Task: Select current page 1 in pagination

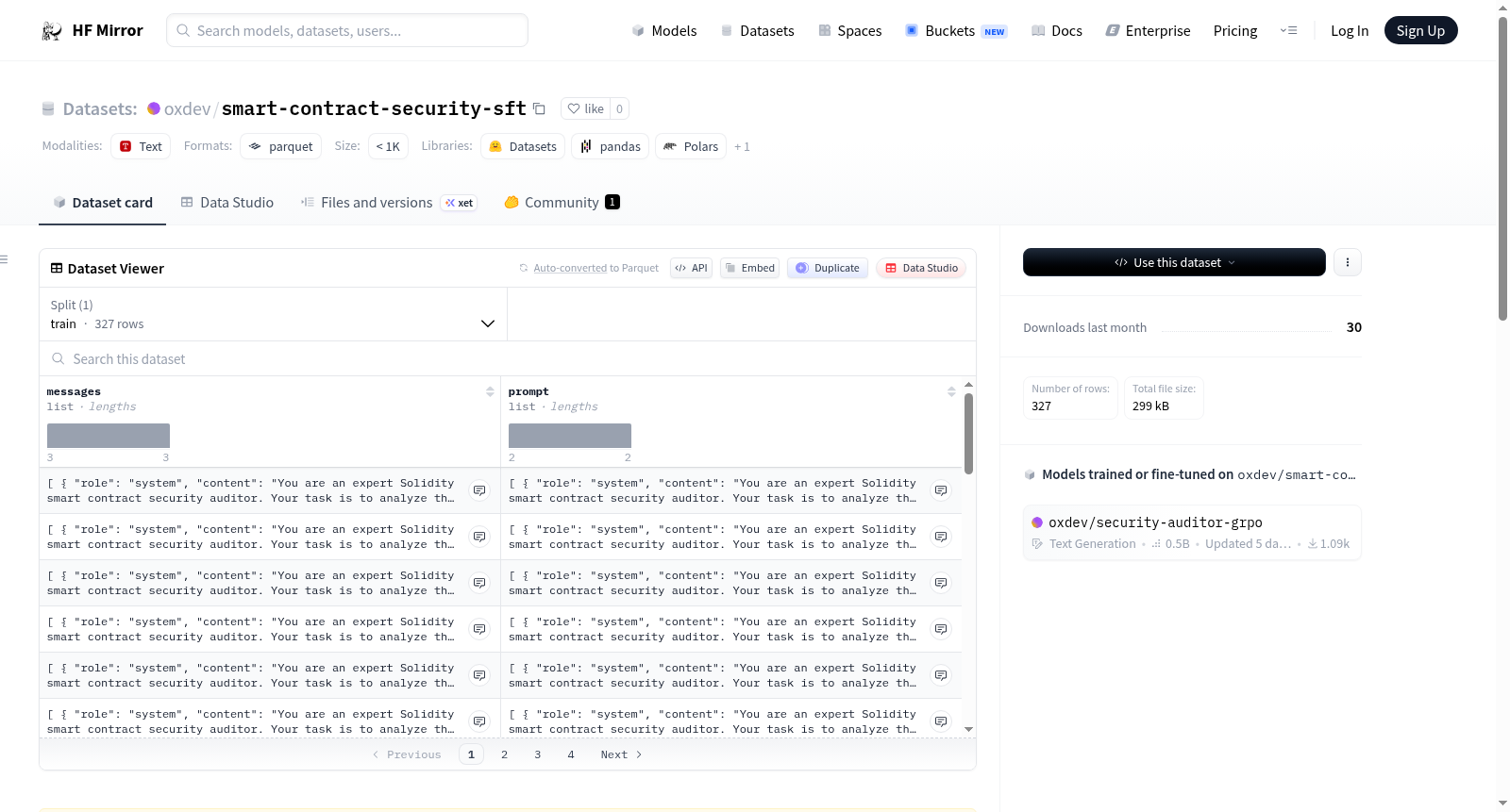Action: coord(472,754)
